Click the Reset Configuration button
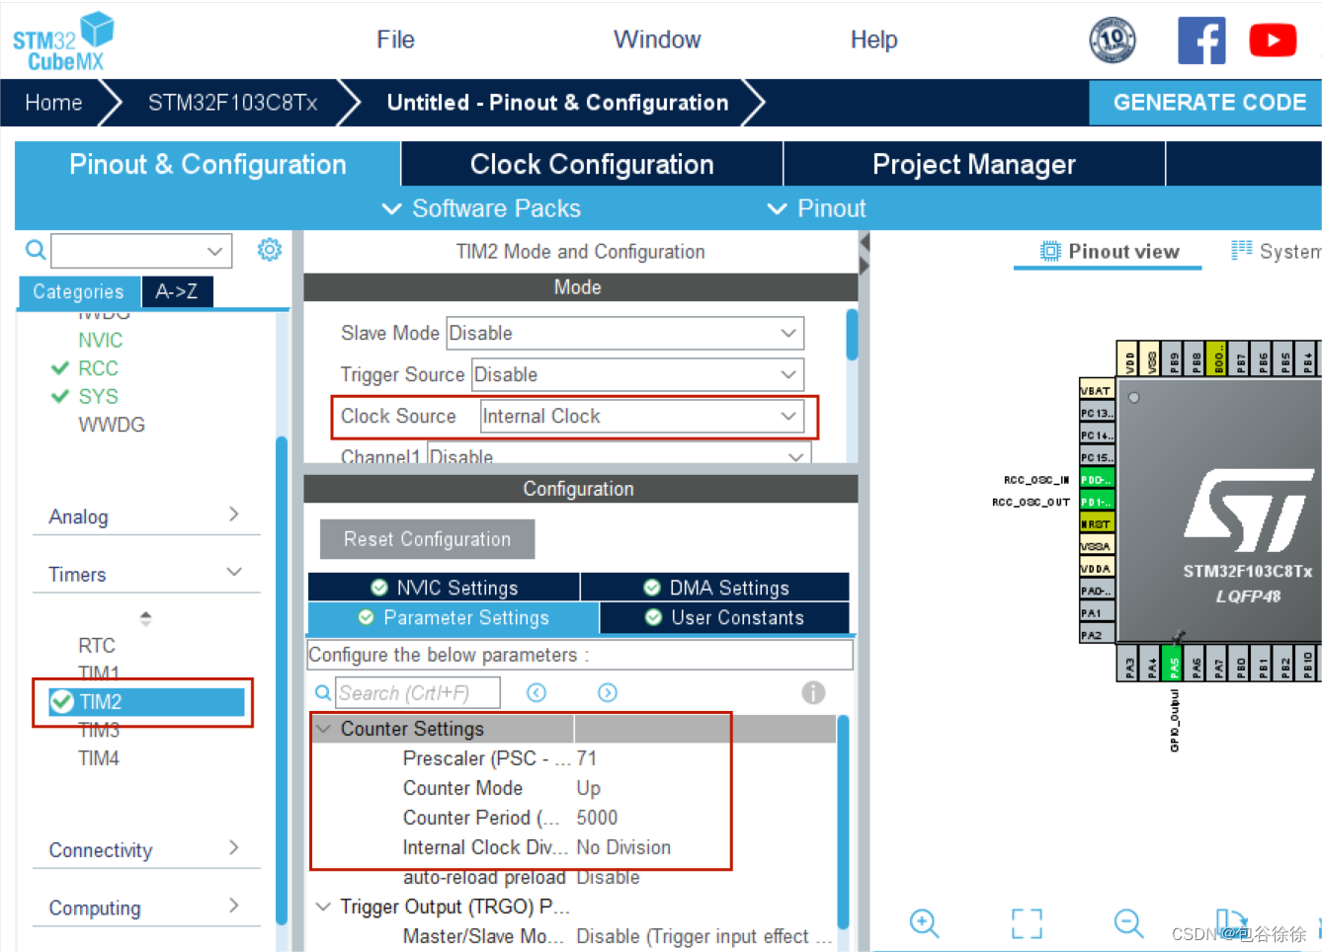1322x952 pixels. pos(427,539)
